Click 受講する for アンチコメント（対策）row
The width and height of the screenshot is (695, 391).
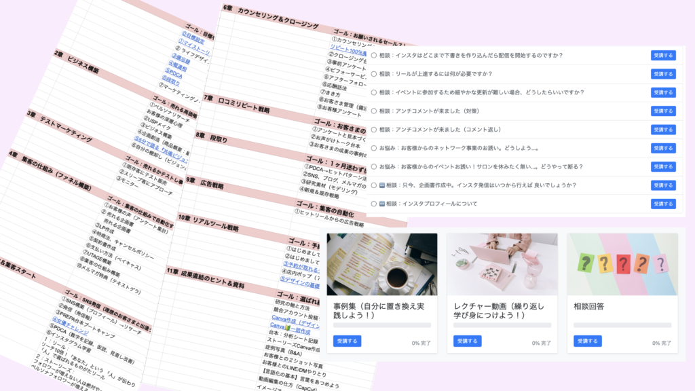coord(663,111)
